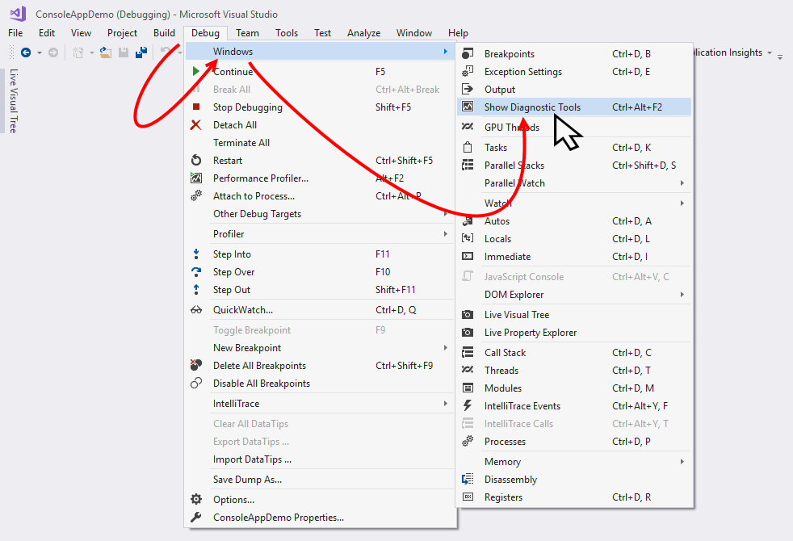This screenshot has width=793, height=541.
Task: Expand the Memory submenu arrow
Action: tap(682, 461)
